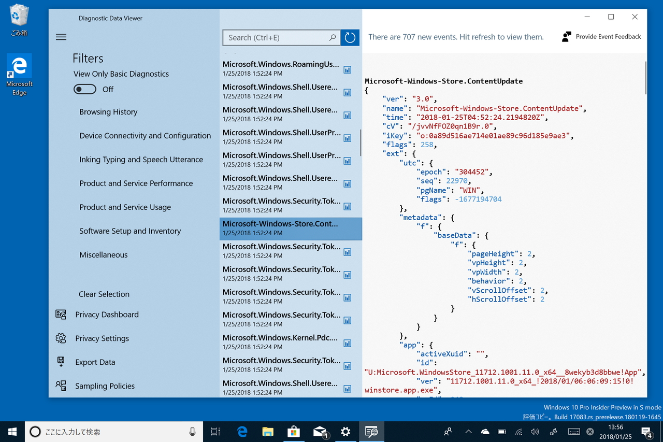Filter by Software Setup and Inventory
Image resolution: width=663 pixels, height=442 pixels.
tap(130, 231)
